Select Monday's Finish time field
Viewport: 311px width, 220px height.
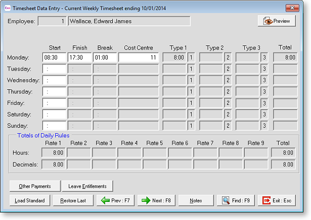(x=79, y=58)
